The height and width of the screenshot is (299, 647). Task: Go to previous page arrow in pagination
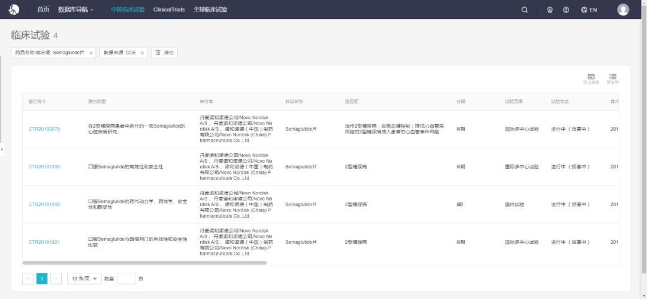(x=28, y=279)
